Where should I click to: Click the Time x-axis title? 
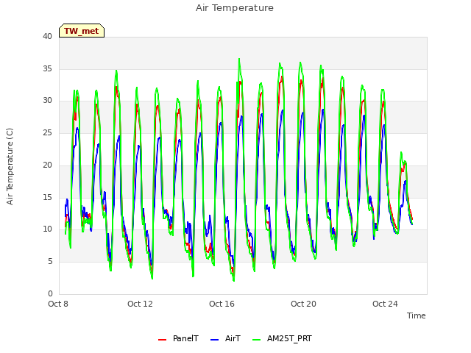[x=417, y=315]
